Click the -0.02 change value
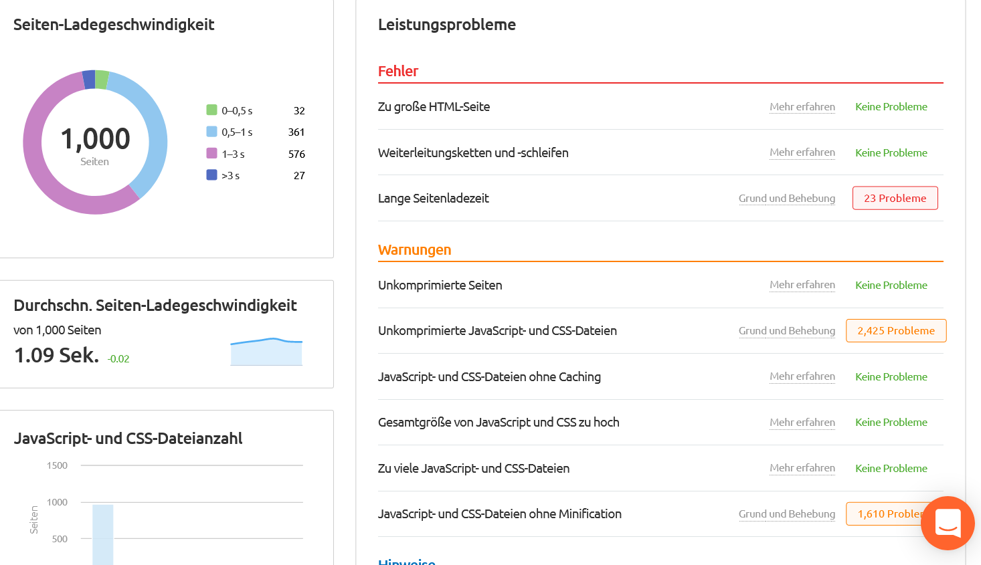Viewport: 981px width, 565px height. point(118,358)
